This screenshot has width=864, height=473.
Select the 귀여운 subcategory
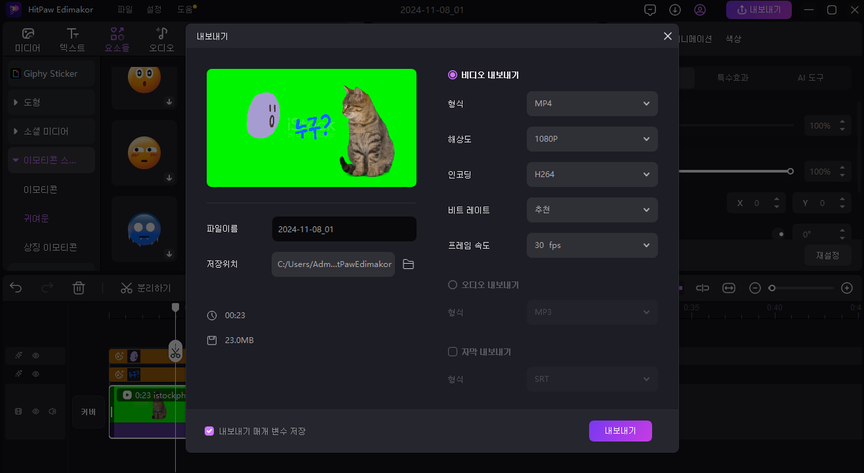[35, 218]
